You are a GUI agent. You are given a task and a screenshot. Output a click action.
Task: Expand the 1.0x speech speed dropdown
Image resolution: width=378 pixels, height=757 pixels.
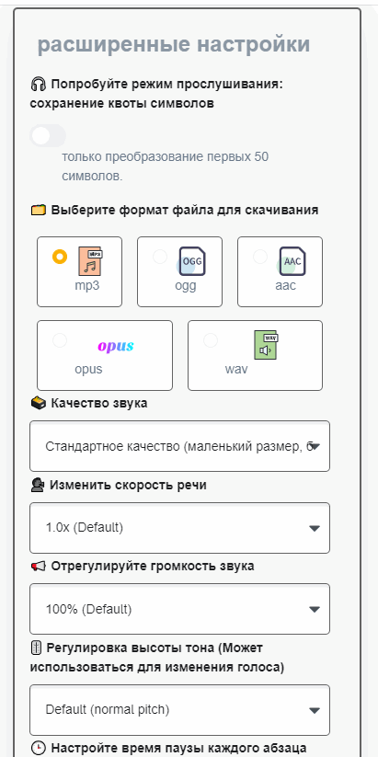click(179, 528)
